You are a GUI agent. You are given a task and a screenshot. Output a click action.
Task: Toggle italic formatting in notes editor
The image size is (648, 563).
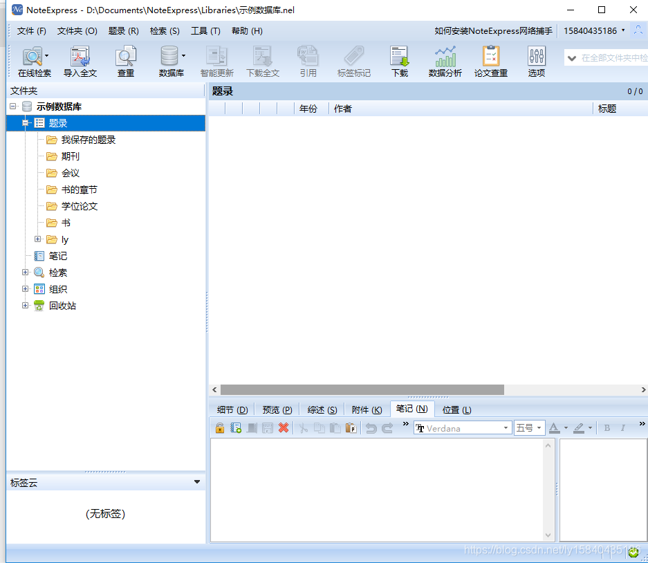pos(622,428)
